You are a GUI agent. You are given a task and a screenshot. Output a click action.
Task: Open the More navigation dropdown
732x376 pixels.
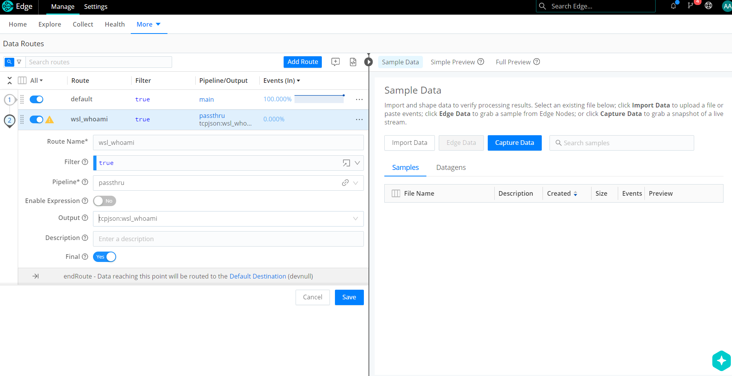tap(149, 24)
